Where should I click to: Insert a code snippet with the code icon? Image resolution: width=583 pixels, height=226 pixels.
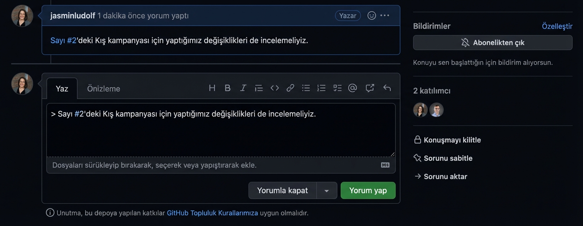point(275,88)
